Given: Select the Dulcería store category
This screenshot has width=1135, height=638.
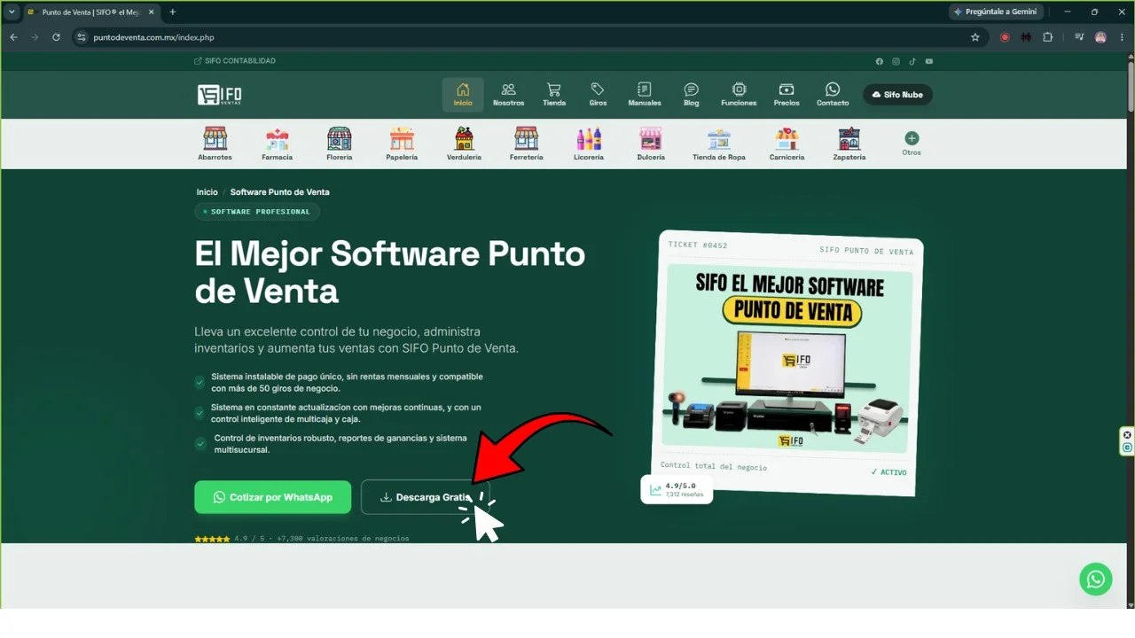Looking at the screenshot, I should pos(651,144).
